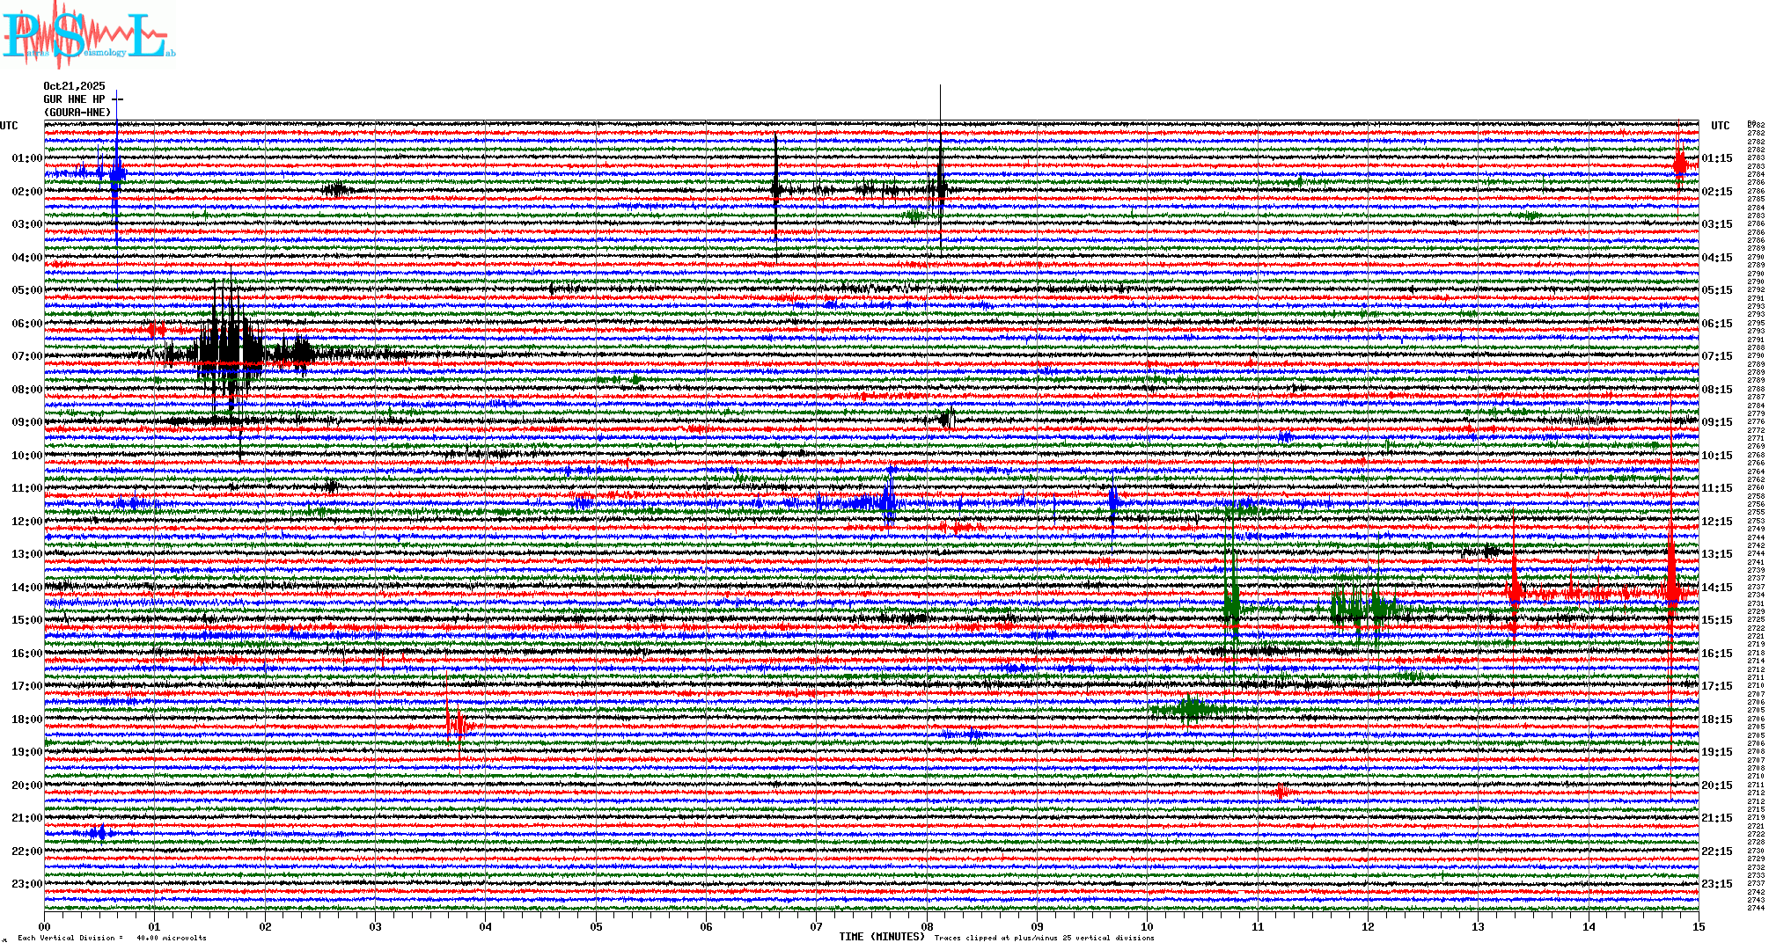This screenshot has height=950, width=1769.
Task: Click the upper-left UTC label
Action: pos(9,126)
